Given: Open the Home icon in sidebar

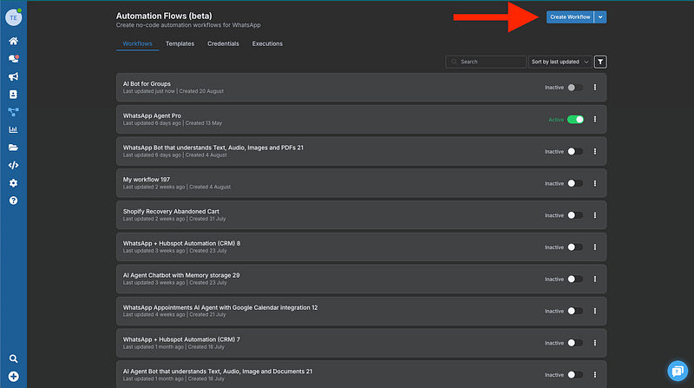Looking at the screenshot, I should (13, 41).
